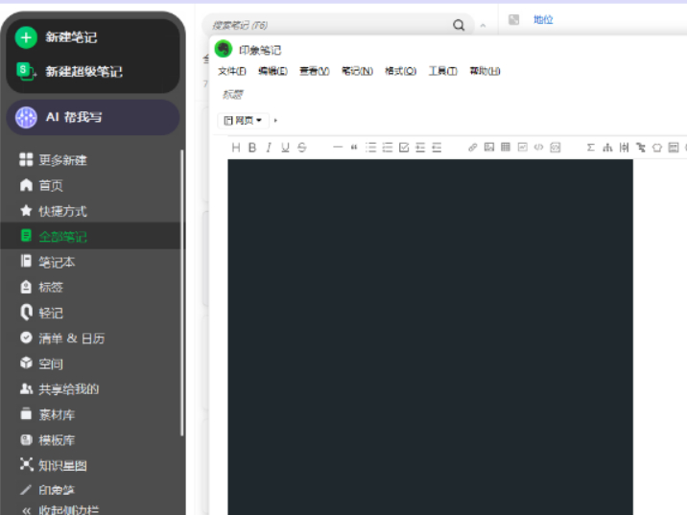Click the Heading (H) toolbar icon
687x515 pixels.
[x=236, y=148]
